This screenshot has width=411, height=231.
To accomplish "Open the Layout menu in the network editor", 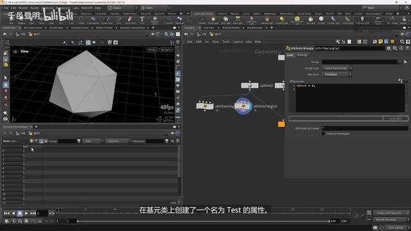I will coord(238,42).
